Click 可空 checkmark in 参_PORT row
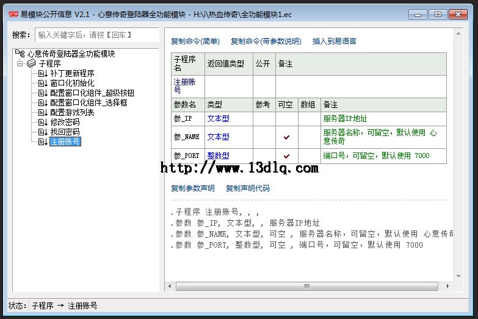Viewport: 478px width, 319px height. point(286,156)
